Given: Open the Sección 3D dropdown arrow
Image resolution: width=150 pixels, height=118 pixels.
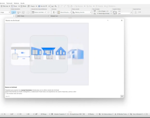Looking at the screenshot, I should pos(49,6).
